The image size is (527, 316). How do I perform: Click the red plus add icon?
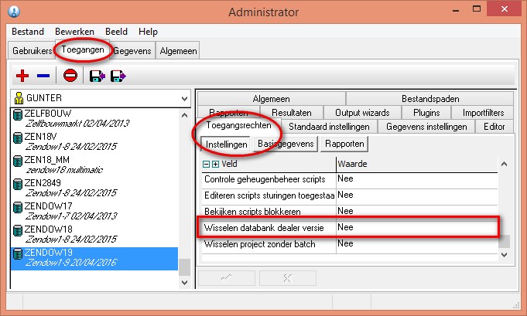point(22,76)
